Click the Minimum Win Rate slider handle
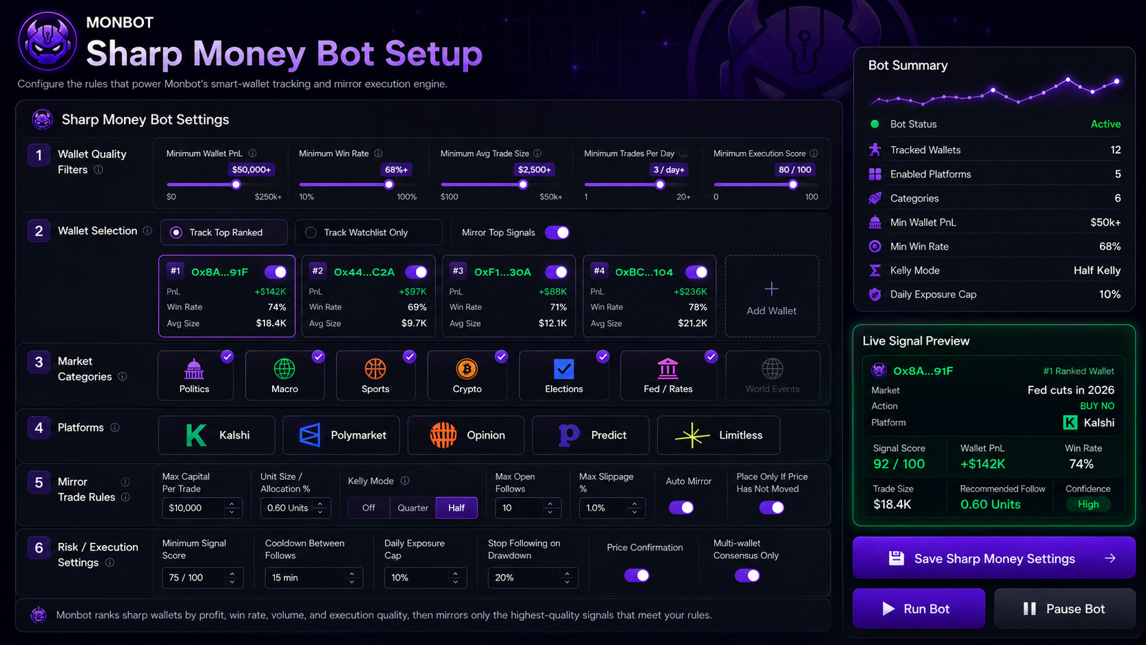The image size is (1146, 645). pyautogui.click(x=389, y=184)
